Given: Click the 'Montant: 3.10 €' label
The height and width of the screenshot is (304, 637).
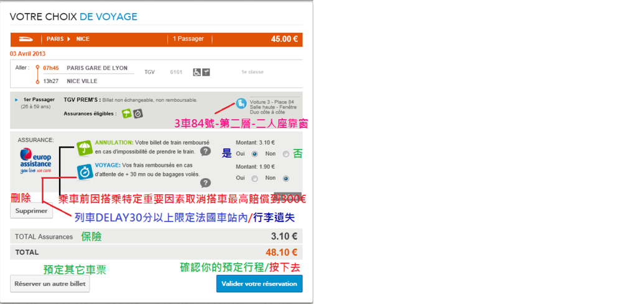Looking at the screenshot, I should [255, 143].
